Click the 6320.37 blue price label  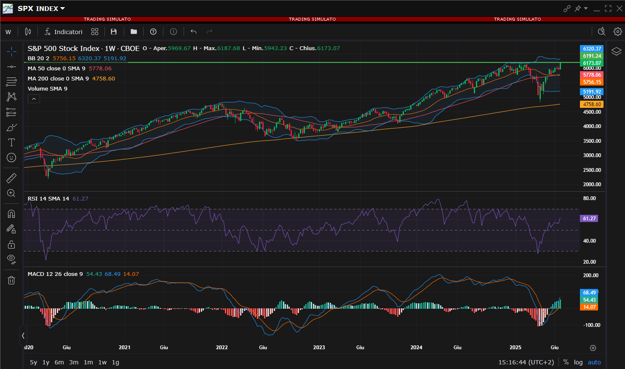592,49
